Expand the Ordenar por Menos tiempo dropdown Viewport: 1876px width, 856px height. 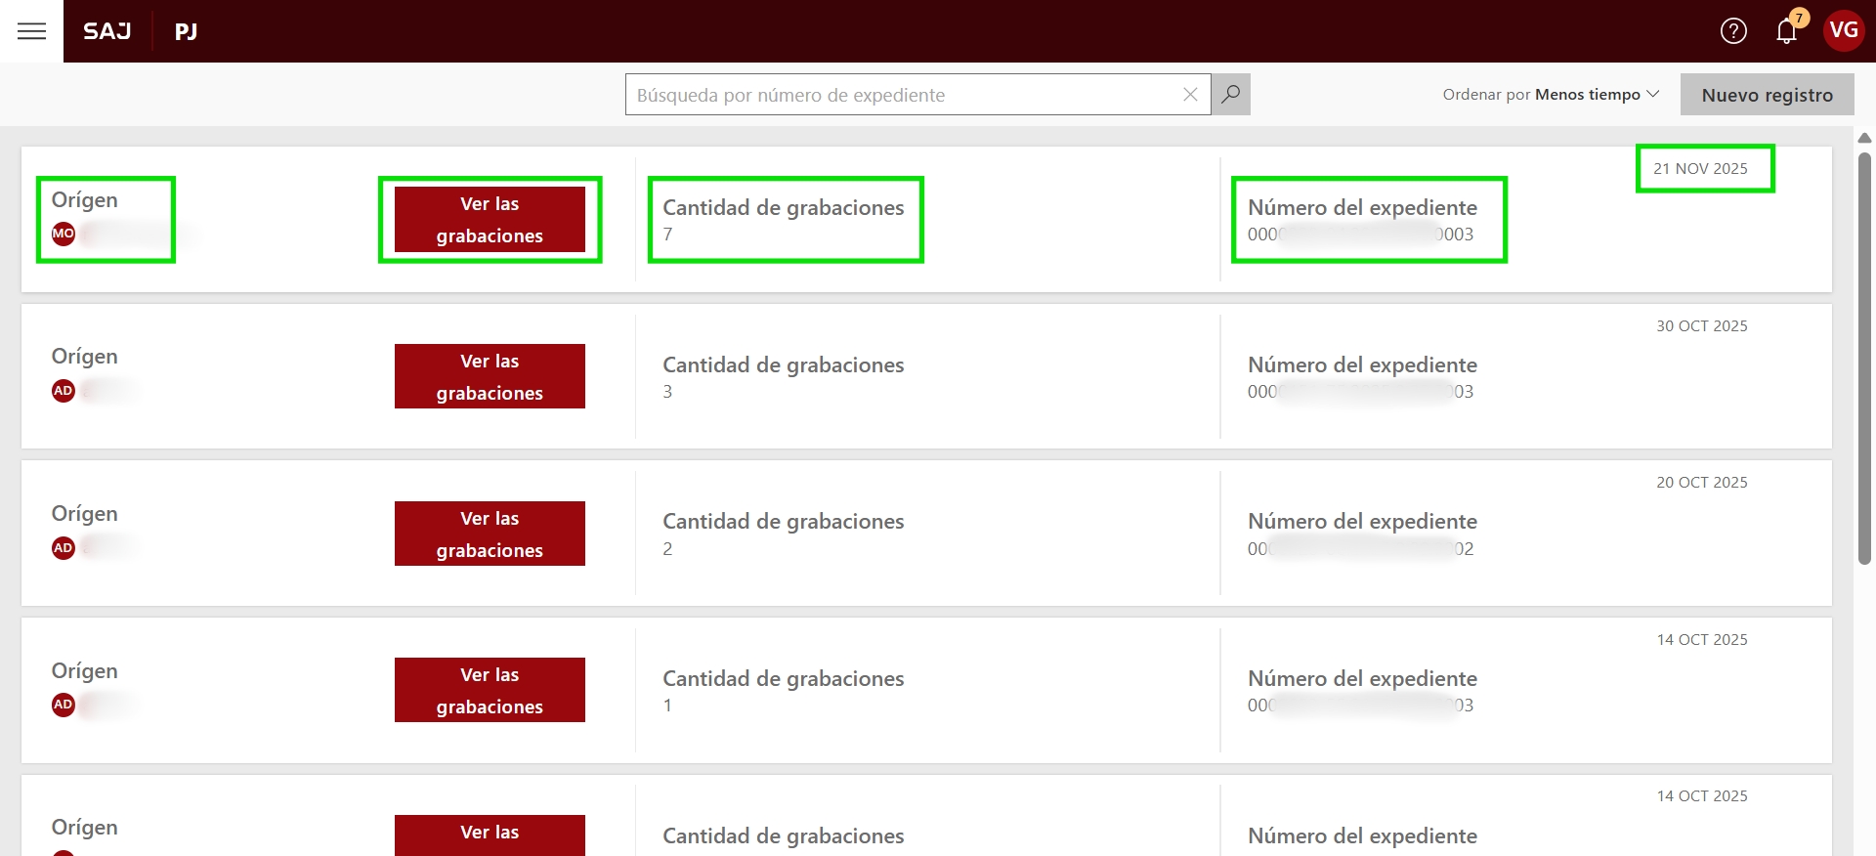coord(1551,95)
